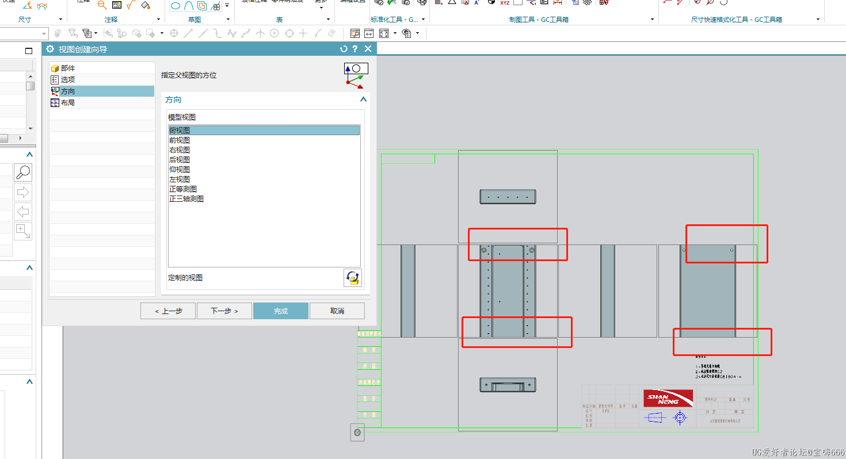
Task: Collapse the 方向 section chevron
Action: click(x=363, y=100)
